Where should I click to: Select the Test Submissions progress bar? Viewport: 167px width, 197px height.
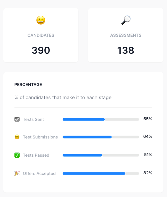click(101, 137)
